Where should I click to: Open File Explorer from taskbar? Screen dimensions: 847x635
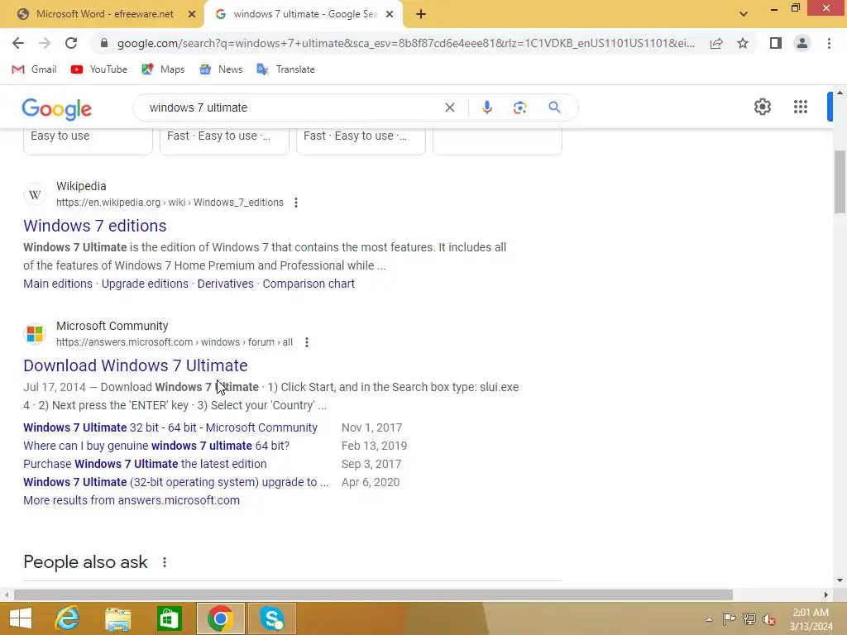117,618
